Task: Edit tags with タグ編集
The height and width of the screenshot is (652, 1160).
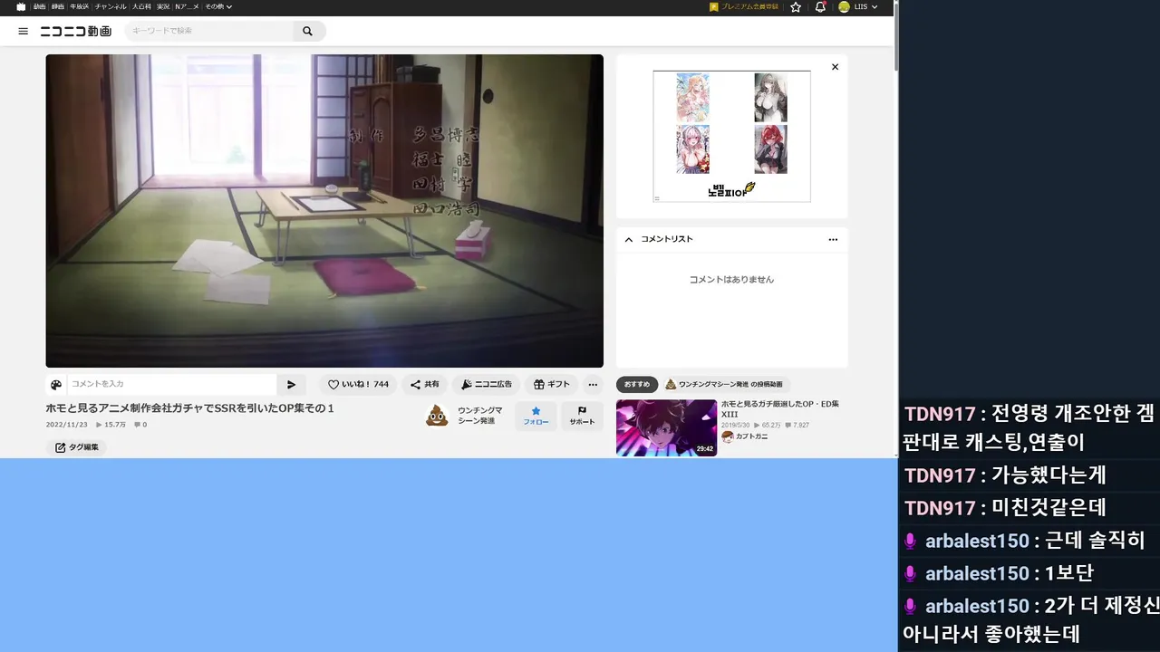Action: 76,447
